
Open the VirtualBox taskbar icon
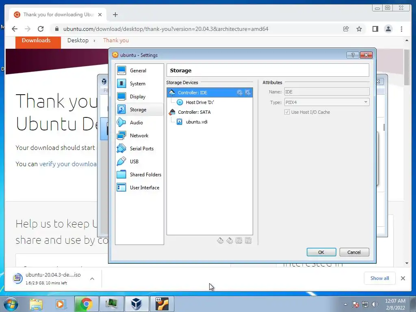[x=136, y=304]
